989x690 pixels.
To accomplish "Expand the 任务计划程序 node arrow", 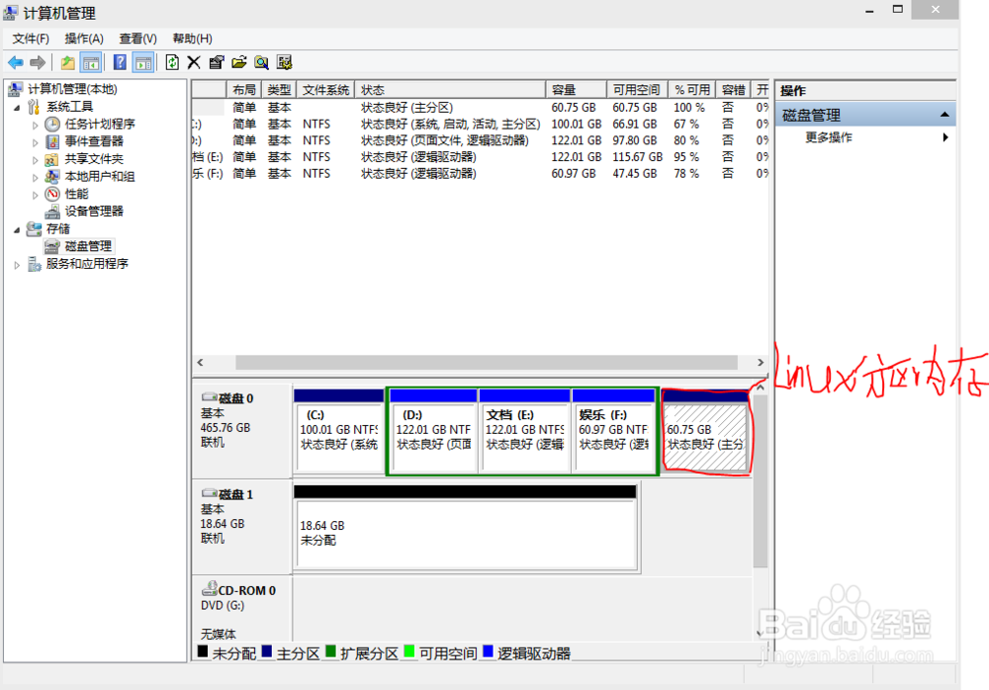I will click(x=36, y=125).
